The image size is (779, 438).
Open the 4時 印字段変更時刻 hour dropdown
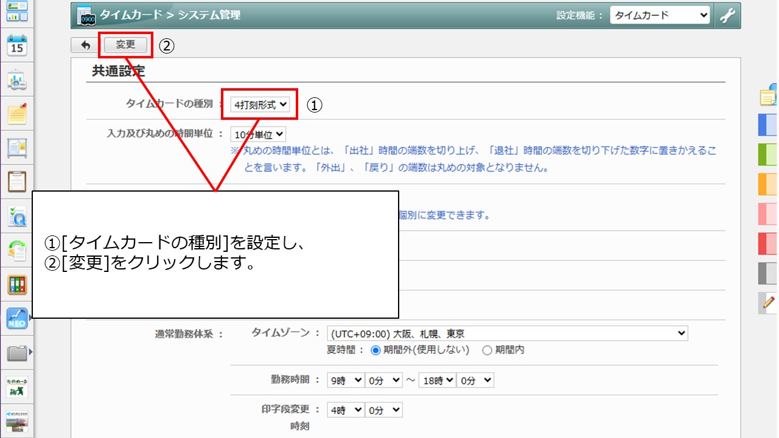click(x=345, y=411)
